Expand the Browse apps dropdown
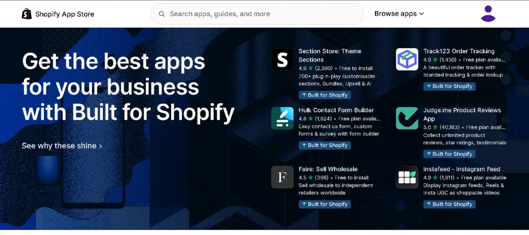Image resolution: width=529 pixels, height=235 pixels. click(x=399, y=14)
